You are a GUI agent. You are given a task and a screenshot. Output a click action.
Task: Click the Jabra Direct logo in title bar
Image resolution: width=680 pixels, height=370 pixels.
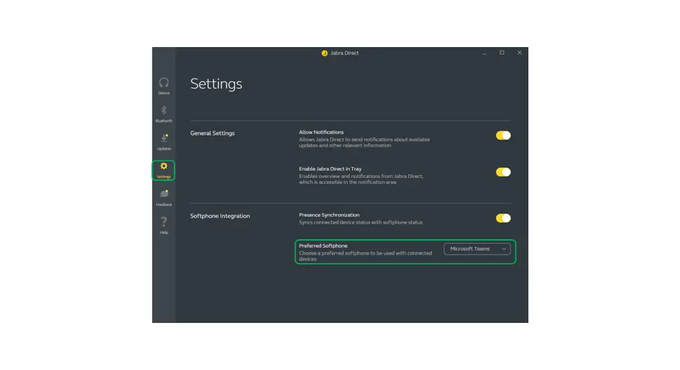coord(325,54)
